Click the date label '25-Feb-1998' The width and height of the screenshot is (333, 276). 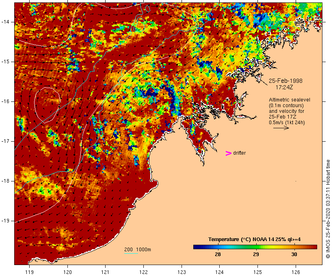[285, 81]
